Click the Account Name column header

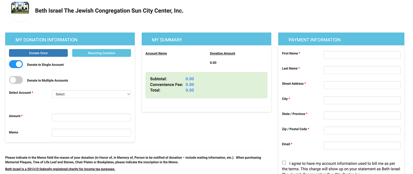tap(156, 53)
